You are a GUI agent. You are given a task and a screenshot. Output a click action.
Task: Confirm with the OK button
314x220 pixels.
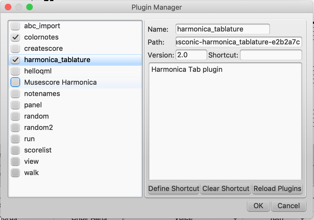tap(258, 206)
